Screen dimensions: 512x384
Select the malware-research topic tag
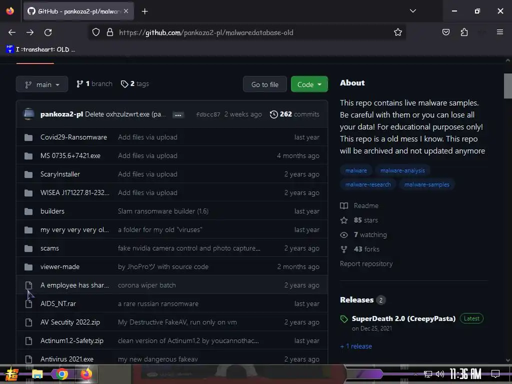(x=368, y=184)
